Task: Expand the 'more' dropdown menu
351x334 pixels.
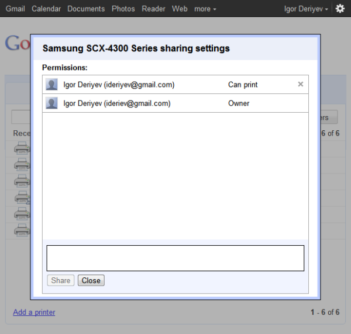Action: click(205, 9)
